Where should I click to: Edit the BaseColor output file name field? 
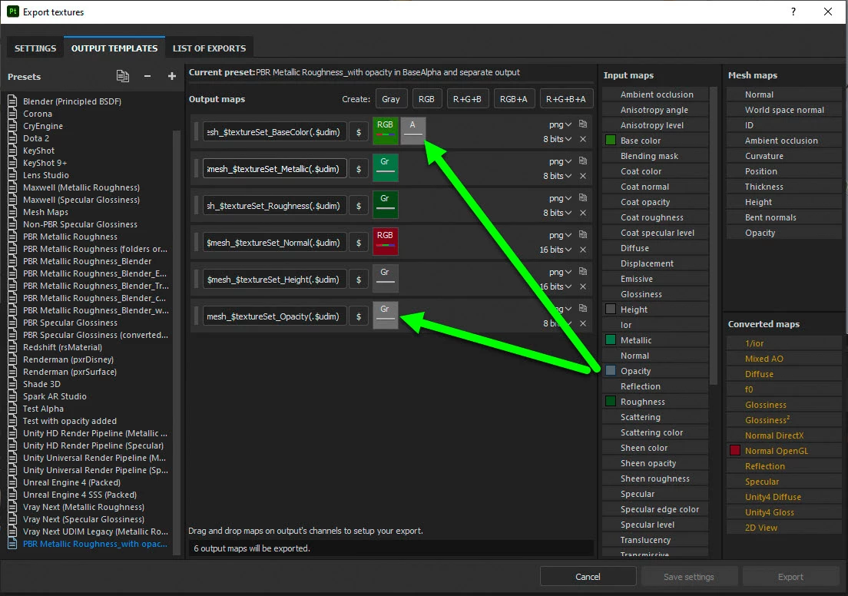(275, 132)
